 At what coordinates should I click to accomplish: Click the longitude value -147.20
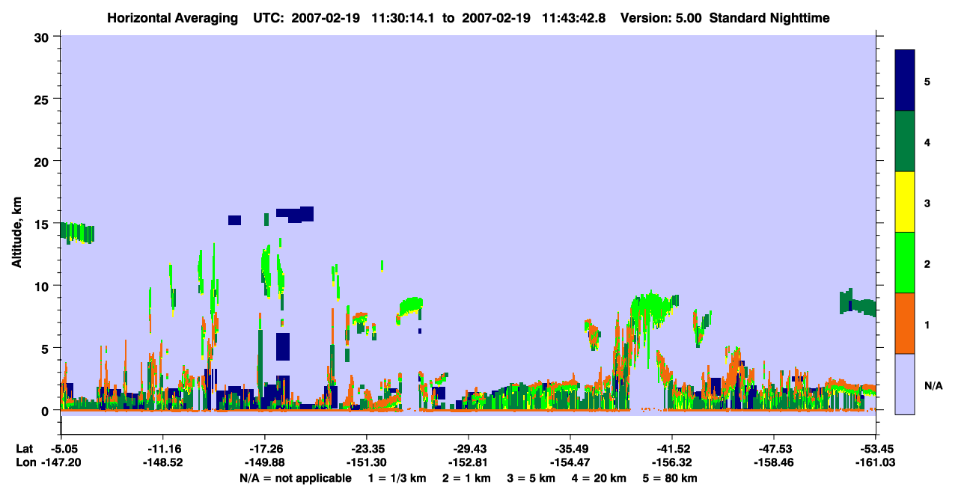tap(61, 463)
